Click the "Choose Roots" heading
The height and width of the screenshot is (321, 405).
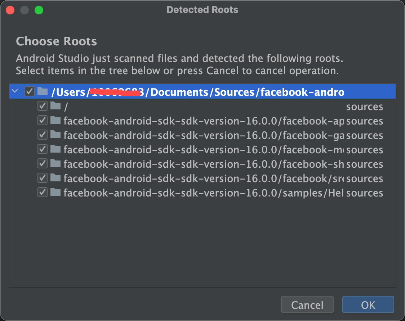coord(56,41)
